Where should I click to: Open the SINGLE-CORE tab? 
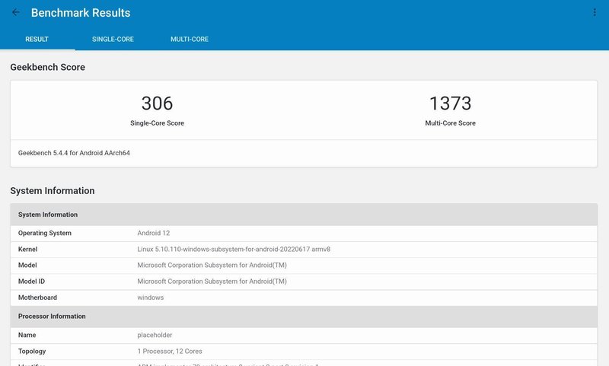pos(113,40)
